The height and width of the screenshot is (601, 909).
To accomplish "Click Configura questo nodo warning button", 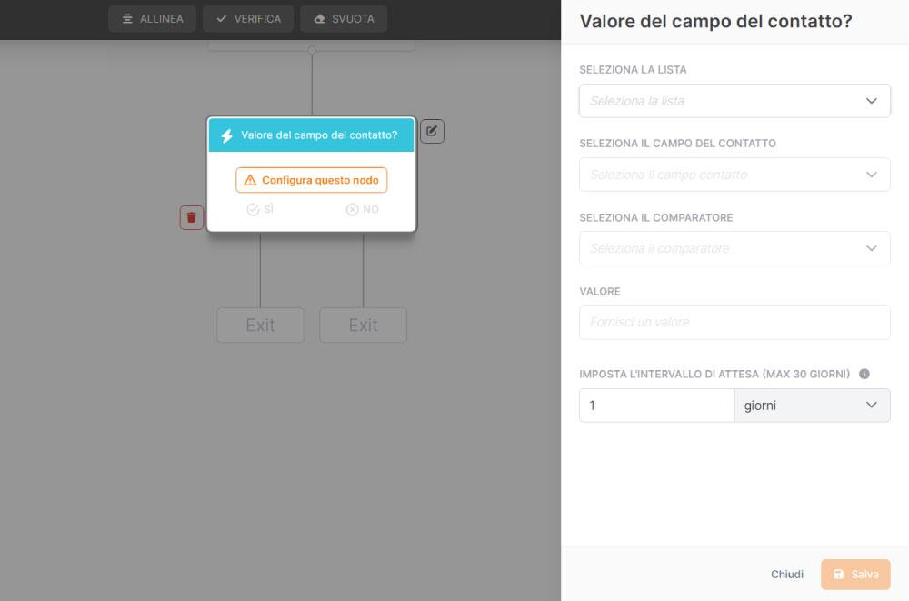I will [311, 180].
